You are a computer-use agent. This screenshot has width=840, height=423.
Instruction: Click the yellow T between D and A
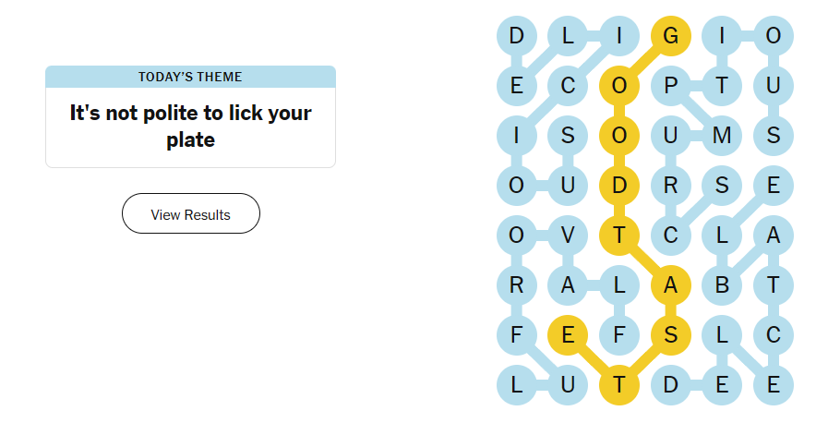coord(619,236)
